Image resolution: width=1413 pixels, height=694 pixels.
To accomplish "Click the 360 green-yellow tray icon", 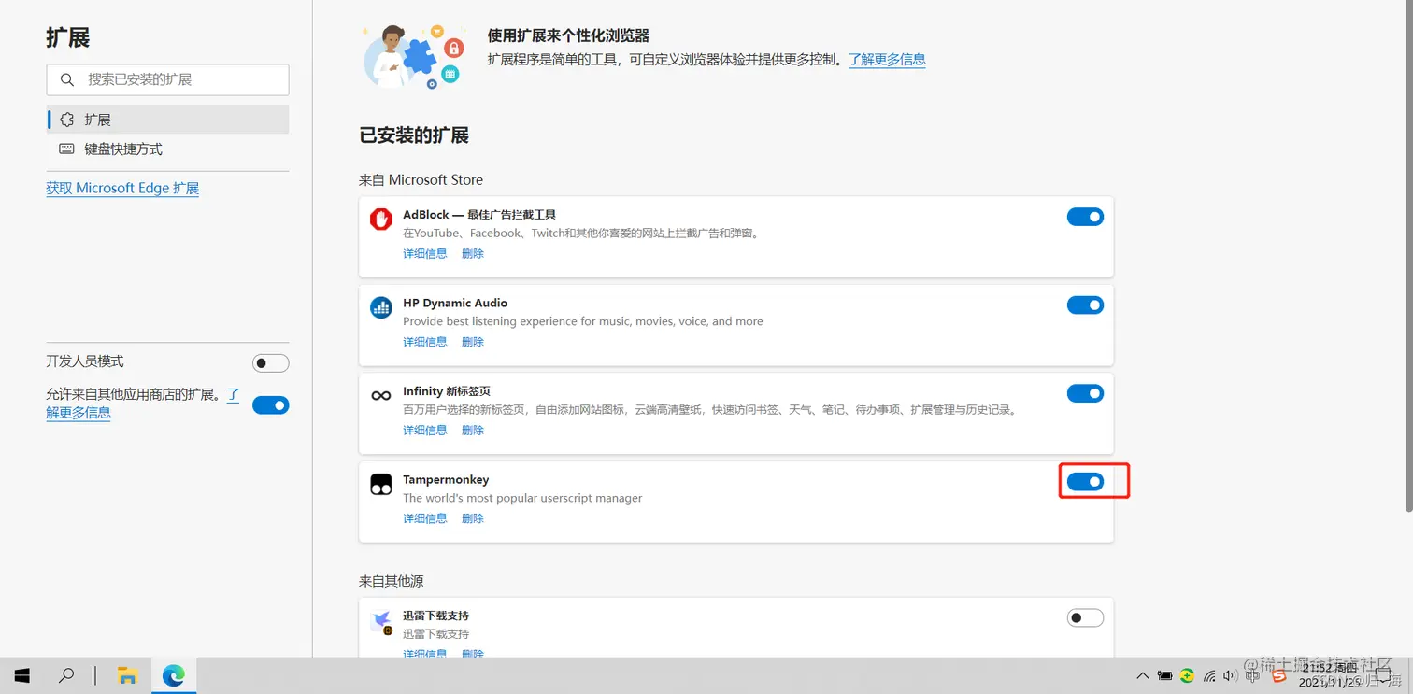I will 1187,675.
